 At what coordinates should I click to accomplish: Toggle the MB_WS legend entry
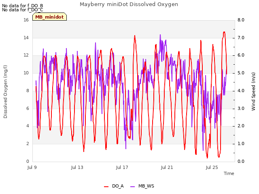click(142, 186)
